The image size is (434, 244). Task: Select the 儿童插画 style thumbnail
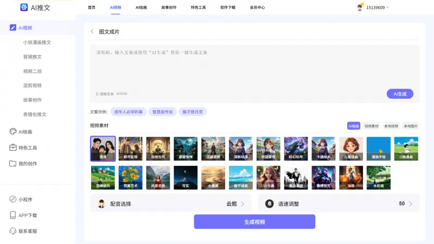(x=351, y=149)
